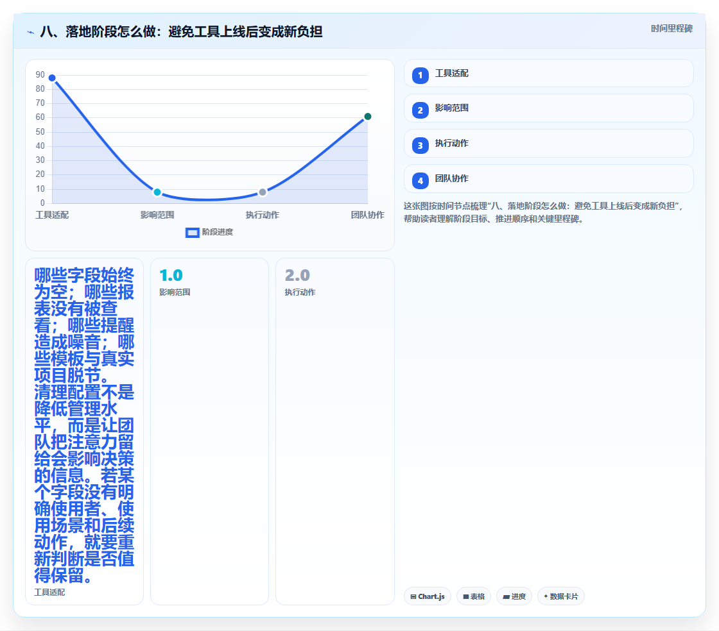Screen dimensions: 719x631
Task: Click the numbered badge 3 for 执行动作
Action: [x=420, y=145]
